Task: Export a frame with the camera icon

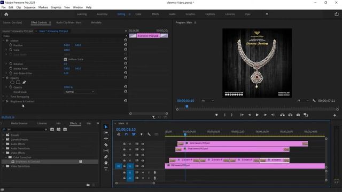Action: (298, 115)
